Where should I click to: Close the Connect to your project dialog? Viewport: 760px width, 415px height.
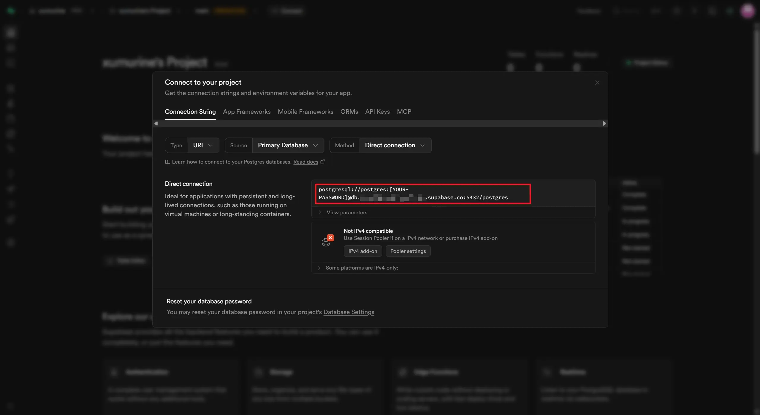pos(597,83)
